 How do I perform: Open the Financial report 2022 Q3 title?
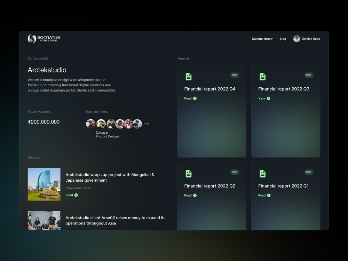[x=284, y=89]
